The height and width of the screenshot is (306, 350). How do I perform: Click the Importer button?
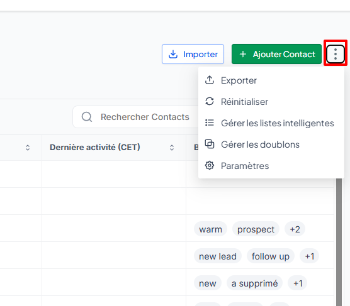(x=193, y=54)
